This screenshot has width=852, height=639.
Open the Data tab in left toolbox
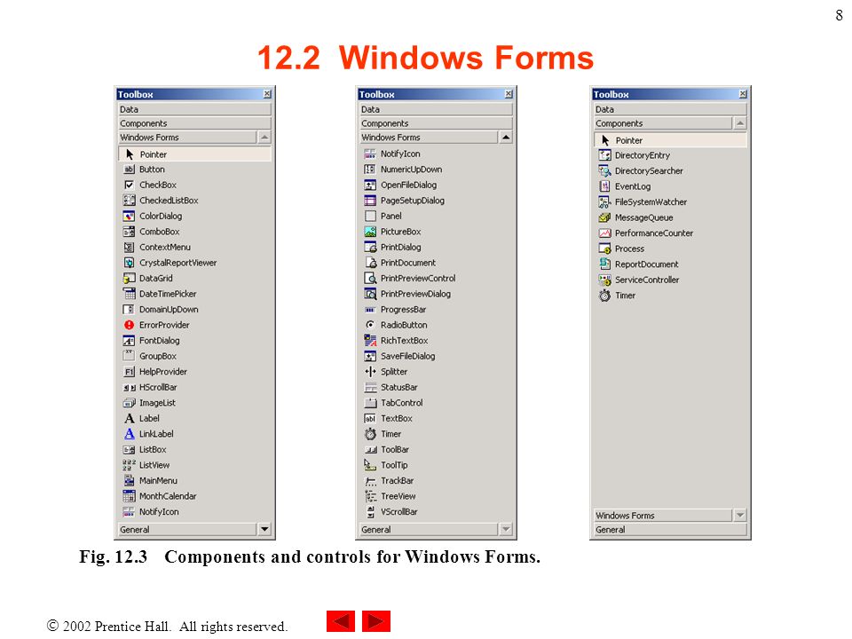click(194, 109)
